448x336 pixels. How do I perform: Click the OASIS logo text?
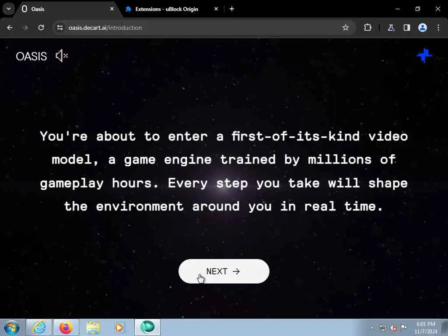[x=31, y=56]
